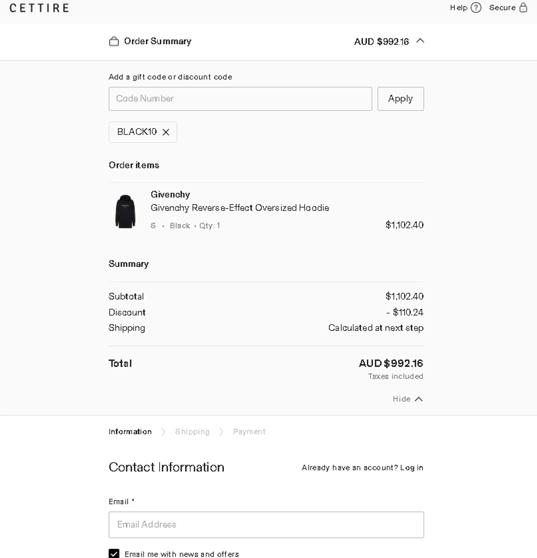Remove the BLACK10 discount code

(166, 132)
